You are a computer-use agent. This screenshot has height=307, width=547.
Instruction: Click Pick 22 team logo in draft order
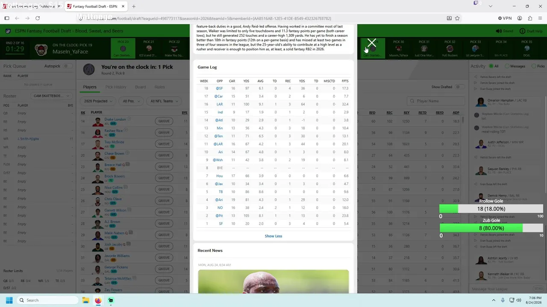[x=174, y=49]
